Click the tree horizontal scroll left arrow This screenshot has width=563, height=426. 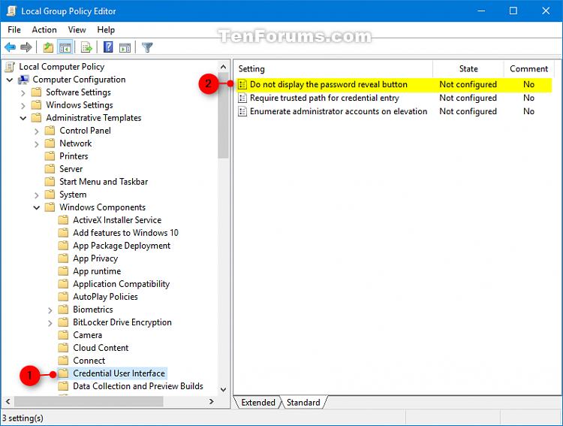tap(8, 401)
